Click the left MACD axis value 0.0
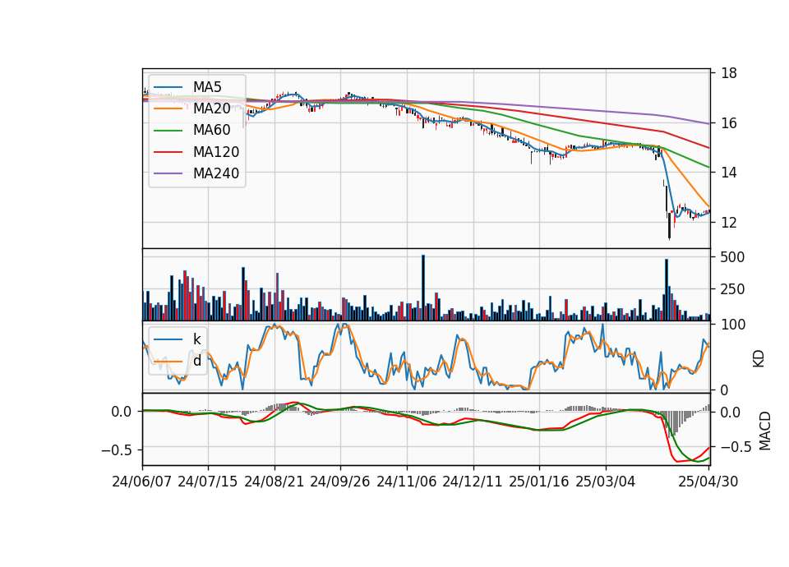The height and width of the screenshot is (567, 789). 122,412
